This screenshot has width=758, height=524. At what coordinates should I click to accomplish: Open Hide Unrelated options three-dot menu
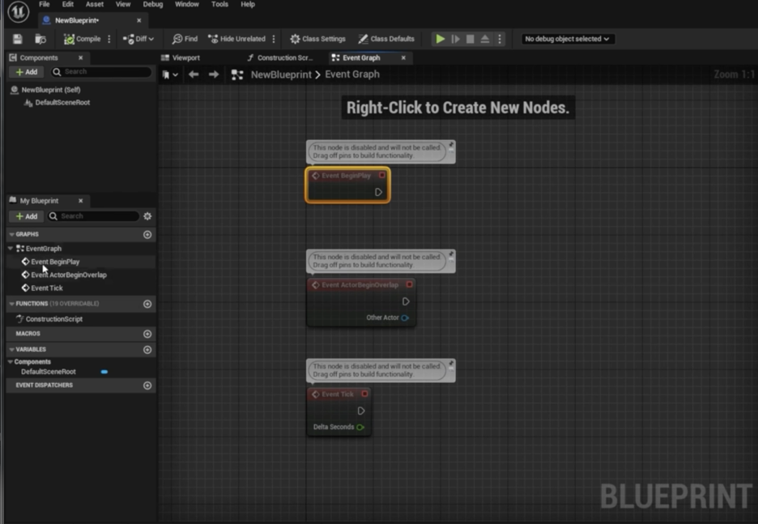click(274, 39)
